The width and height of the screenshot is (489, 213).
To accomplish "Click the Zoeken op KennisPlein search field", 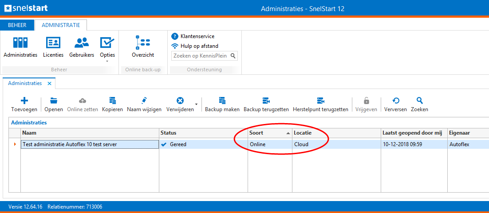I will [x=201, y=56].
